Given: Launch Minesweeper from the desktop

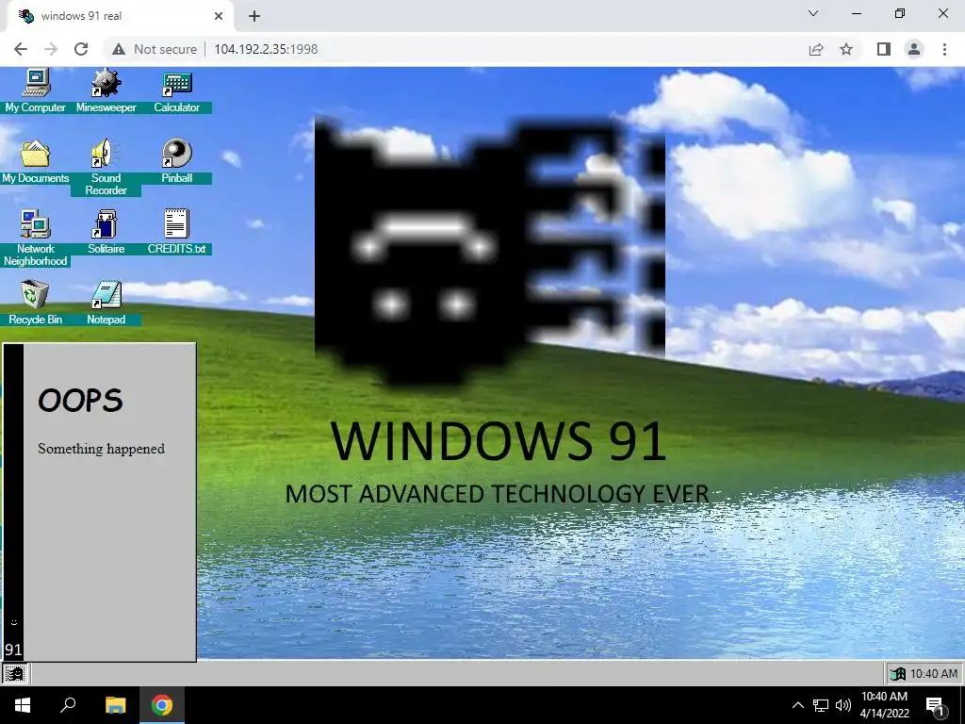Looking at the screenshot, I should coord(106,91).
